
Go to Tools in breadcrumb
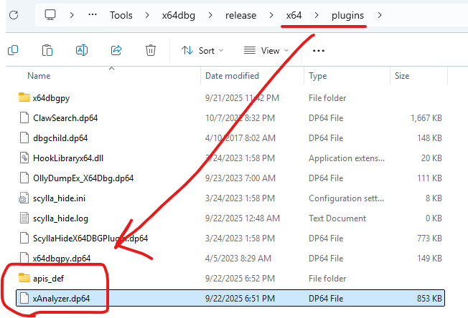point(121,15)
